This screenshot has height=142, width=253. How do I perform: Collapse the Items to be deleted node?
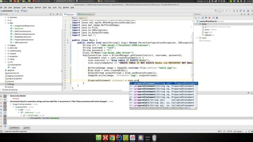(x=8, y=96)
